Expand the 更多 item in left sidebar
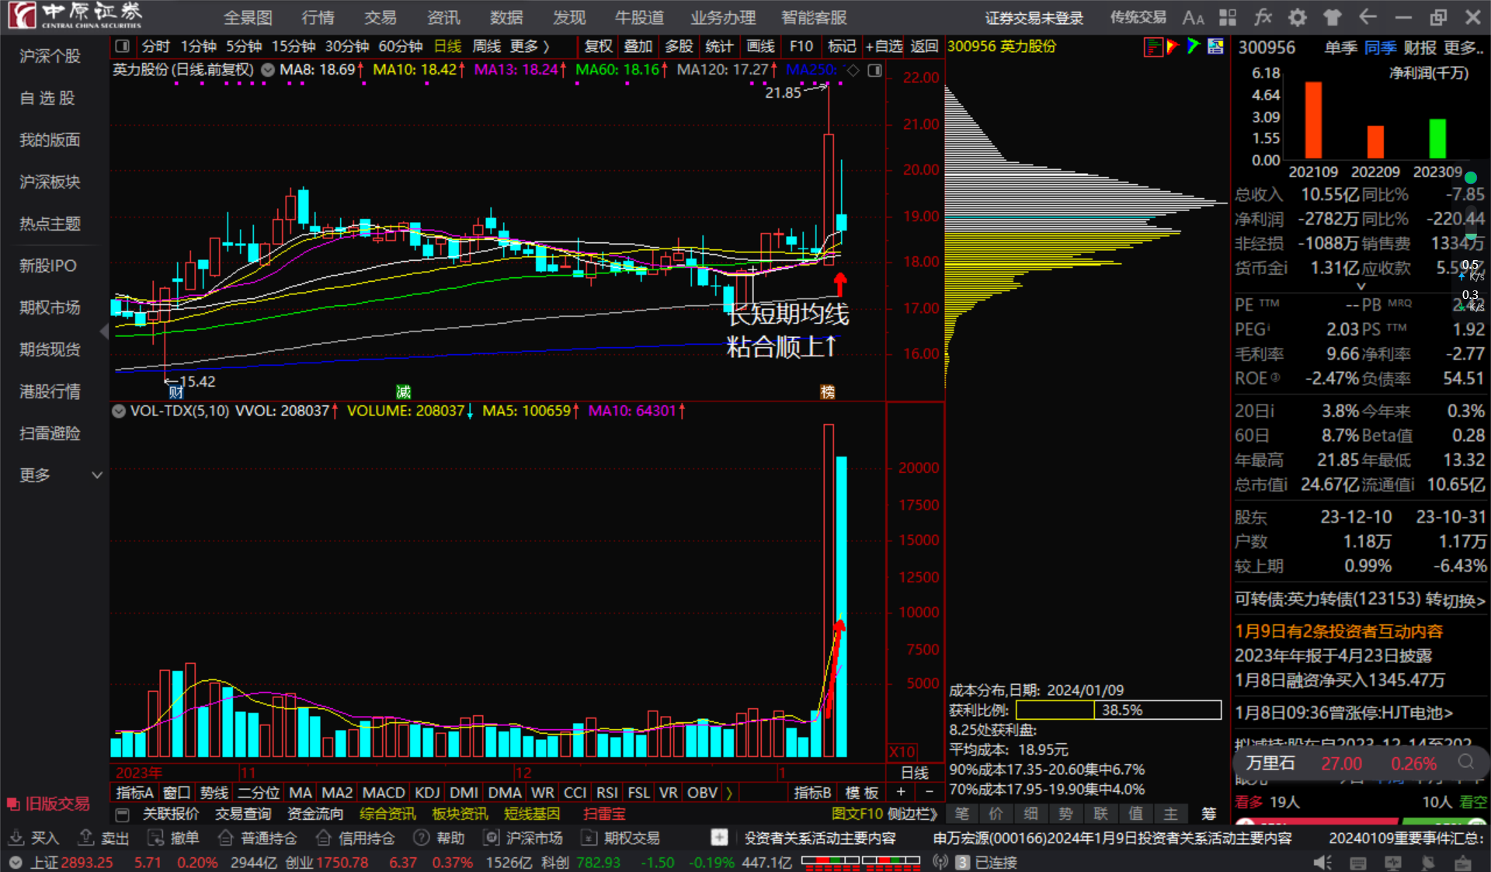The image size is (1491, 872). (x=61, y=475)
